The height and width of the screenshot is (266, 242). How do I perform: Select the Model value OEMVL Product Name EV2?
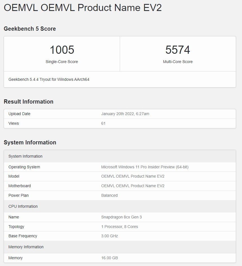(133, 176)
